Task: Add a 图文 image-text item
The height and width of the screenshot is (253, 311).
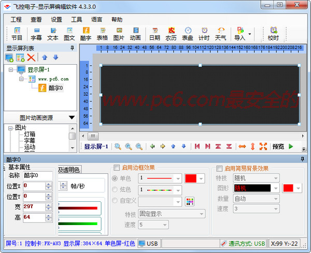Action: 69,34
